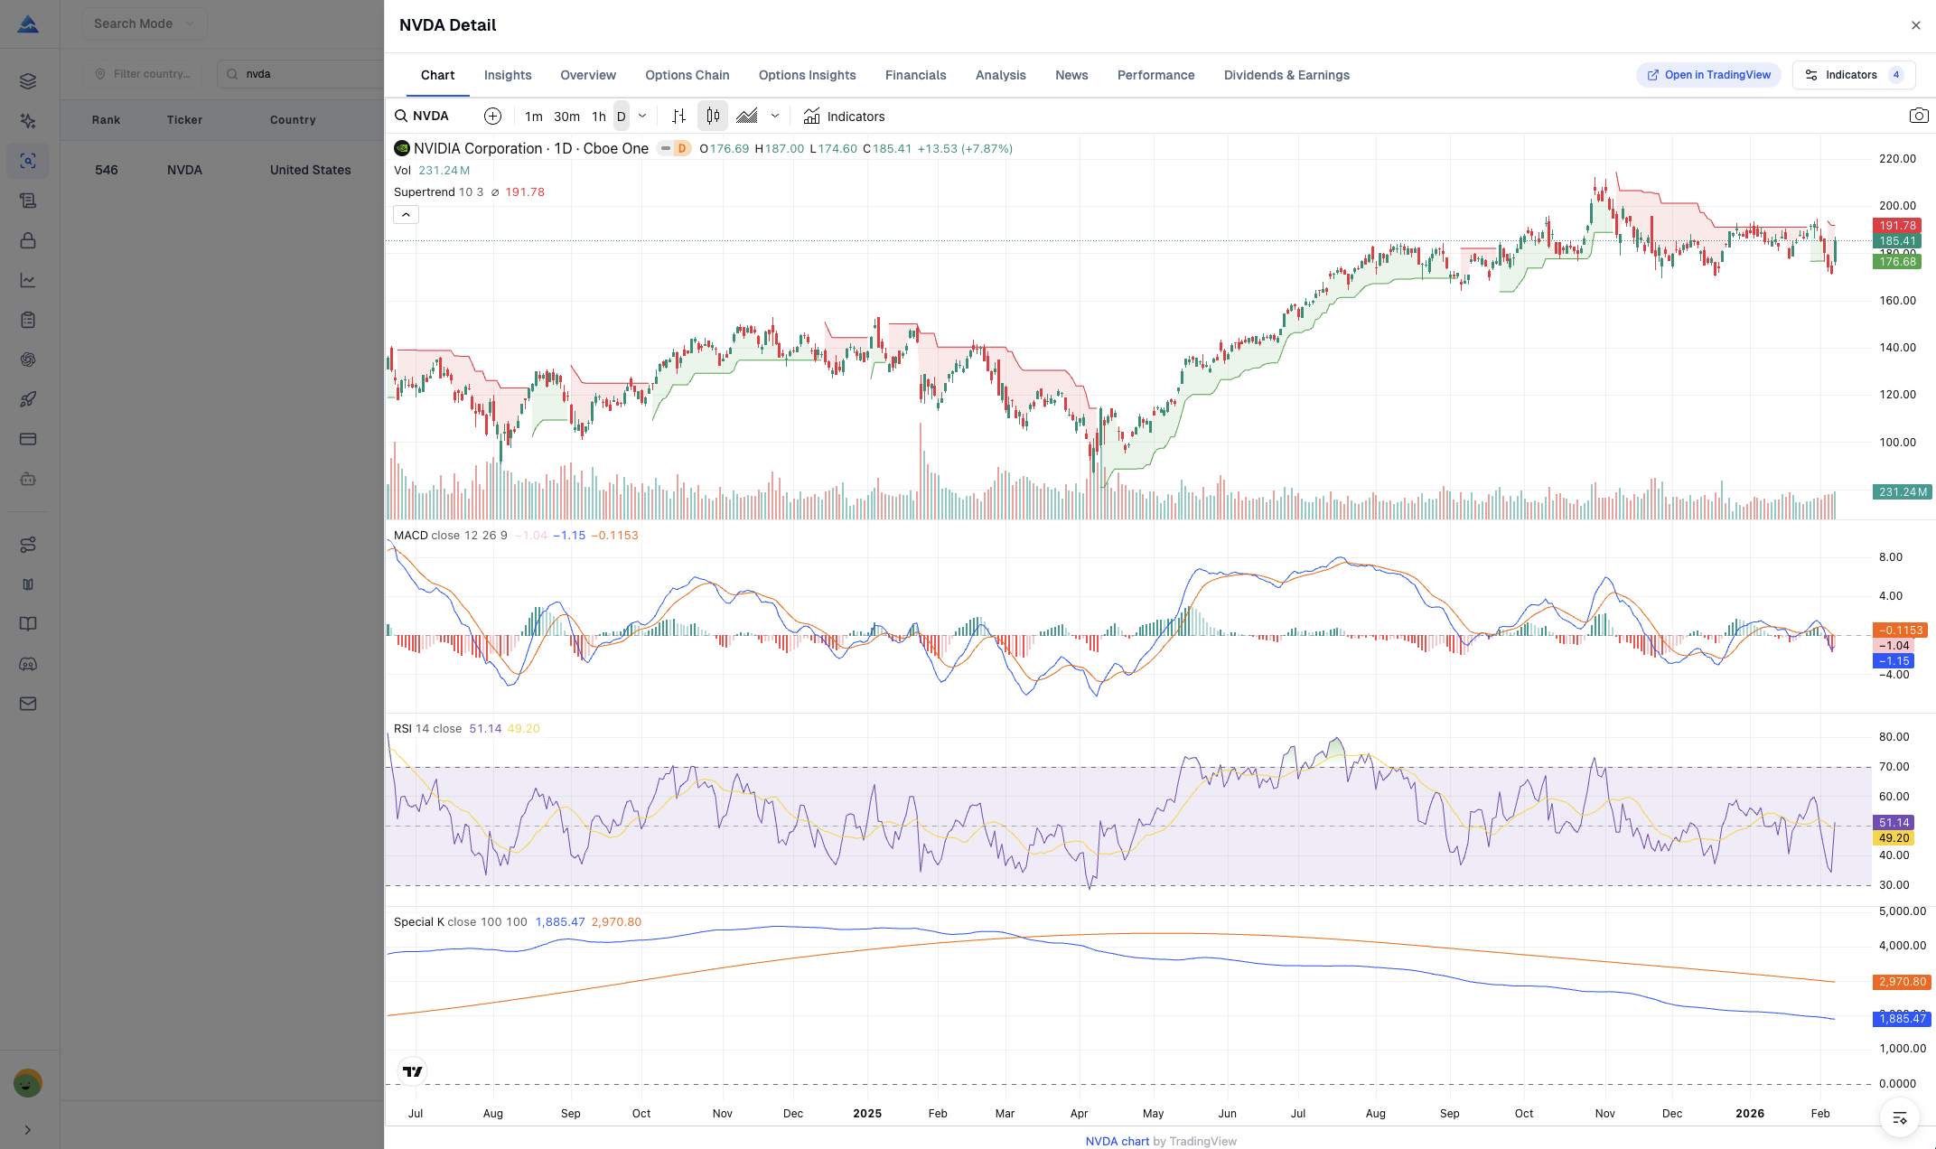Viewport: 1936px width, 1149px height.
Task: Expand the chart style dropdown arrow
Action: tap(774, 116)
